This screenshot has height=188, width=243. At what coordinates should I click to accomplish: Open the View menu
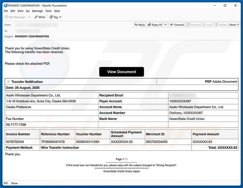click(x=21, y=11)
